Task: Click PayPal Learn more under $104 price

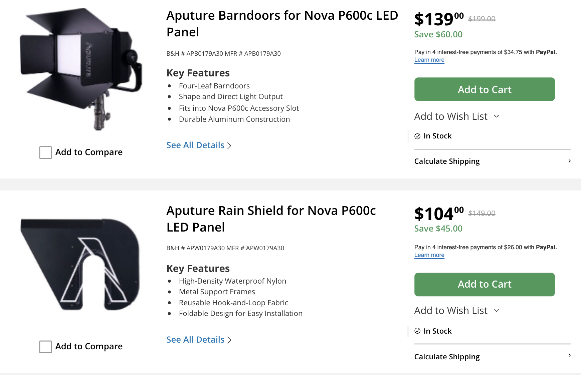Action: [429, 255]
